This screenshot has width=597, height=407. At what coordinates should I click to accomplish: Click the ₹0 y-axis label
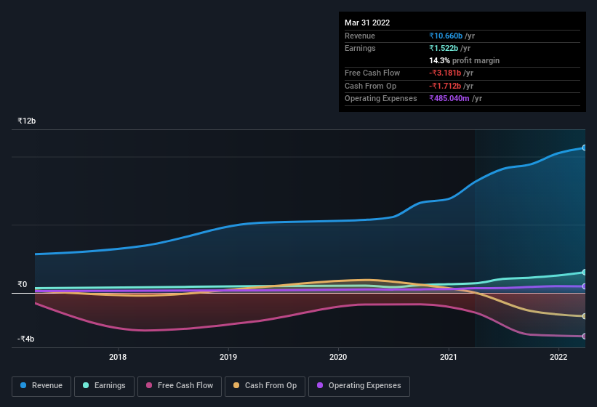[x=22, y=284]
